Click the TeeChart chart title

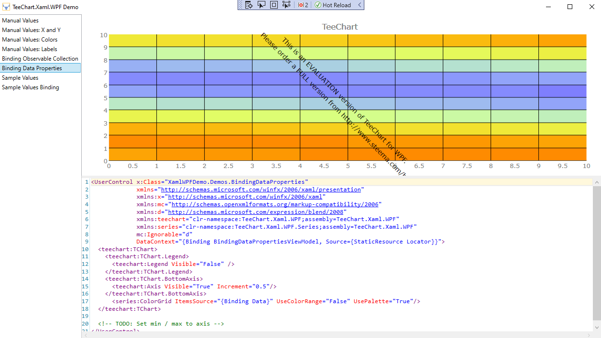tap(340, 27)
